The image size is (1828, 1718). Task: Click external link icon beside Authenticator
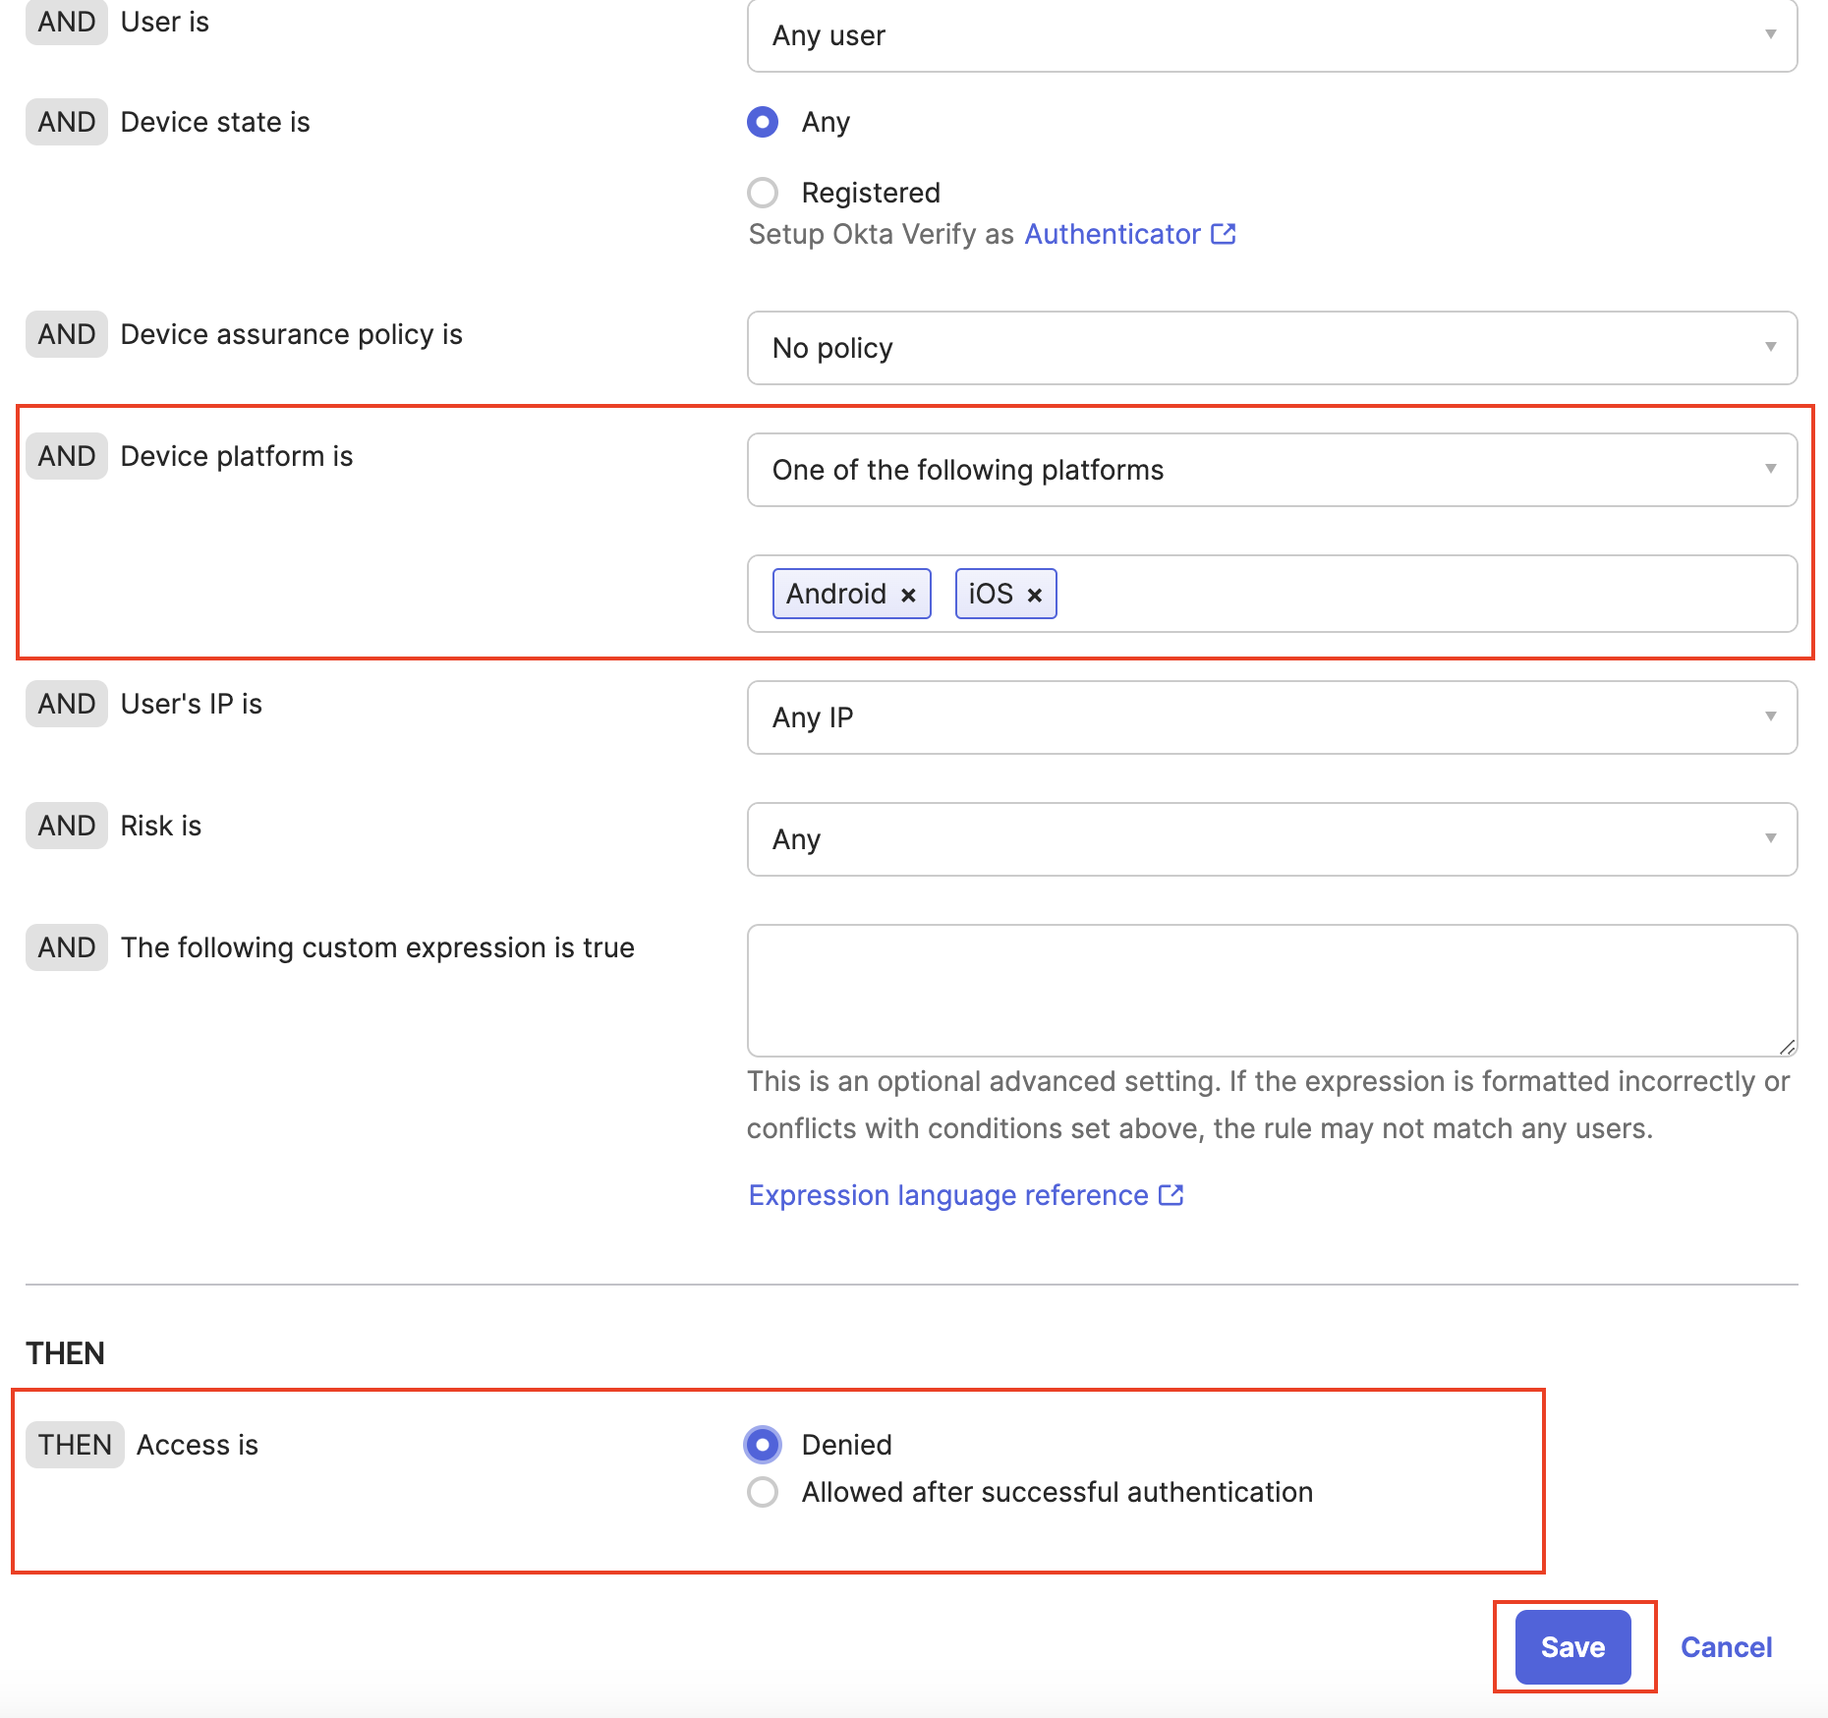(1224, 234)
